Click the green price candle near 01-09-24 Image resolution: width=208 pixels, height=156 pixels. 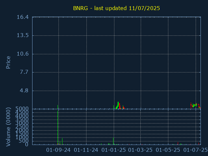58,107
